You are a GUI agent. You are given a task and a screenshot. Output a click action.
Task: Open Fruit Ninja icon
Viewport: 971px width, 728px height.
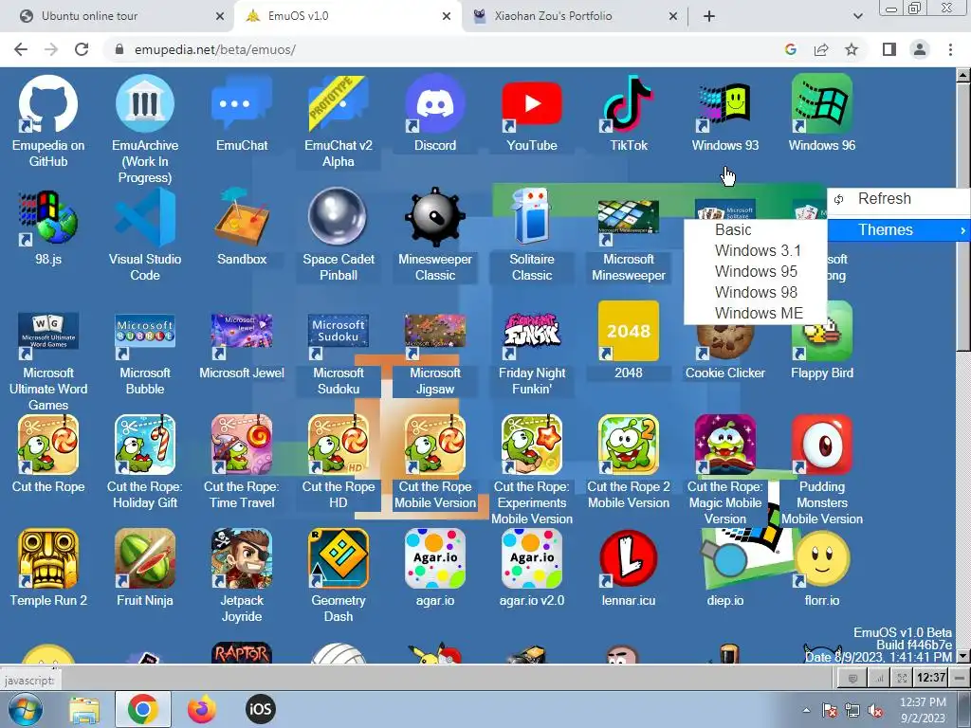tap(145, 558)
